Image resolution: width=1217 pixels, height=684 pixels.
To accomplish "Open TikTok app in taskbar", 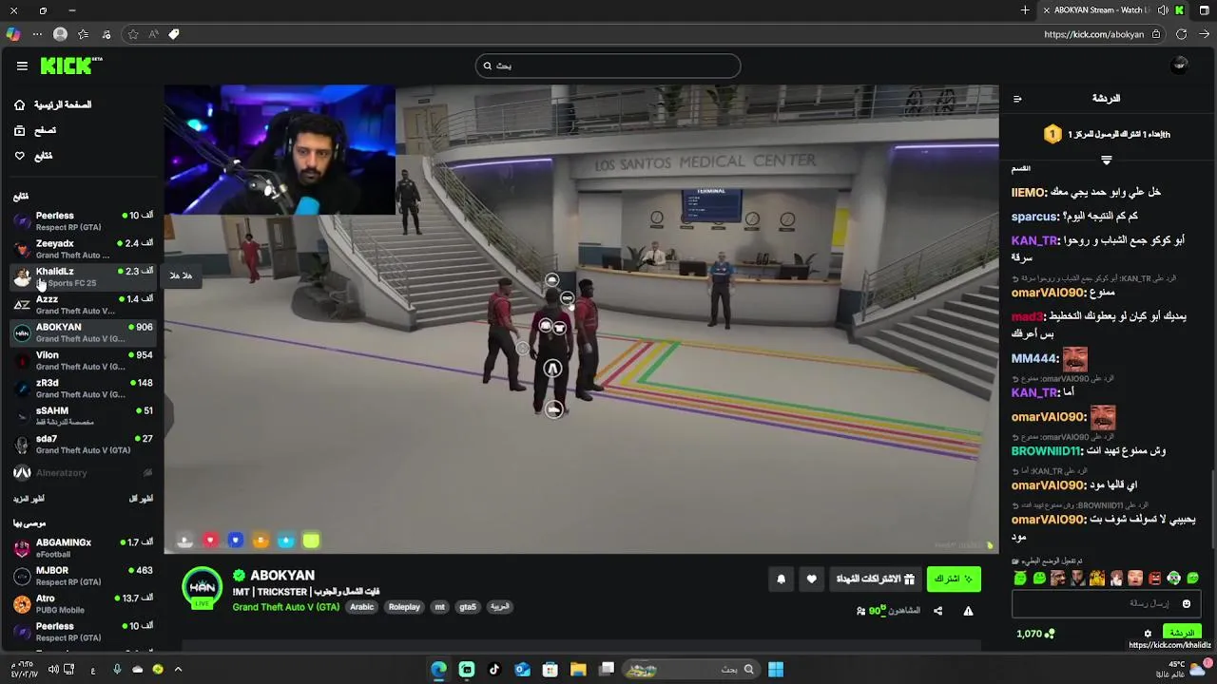I will tap(494, 670).
